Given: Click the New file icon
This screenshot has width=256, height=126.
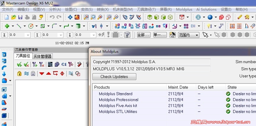Looking at the screenshot, I should click(x=7, y=17).
